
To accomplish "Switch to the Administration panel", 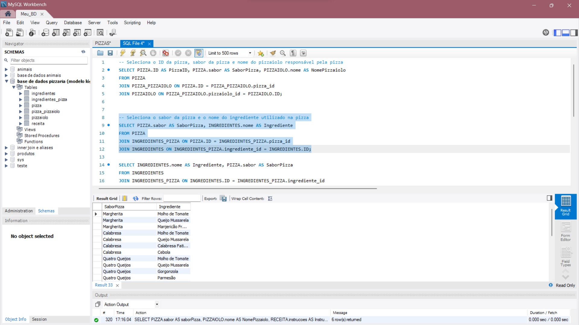I will tap(19, 211).
